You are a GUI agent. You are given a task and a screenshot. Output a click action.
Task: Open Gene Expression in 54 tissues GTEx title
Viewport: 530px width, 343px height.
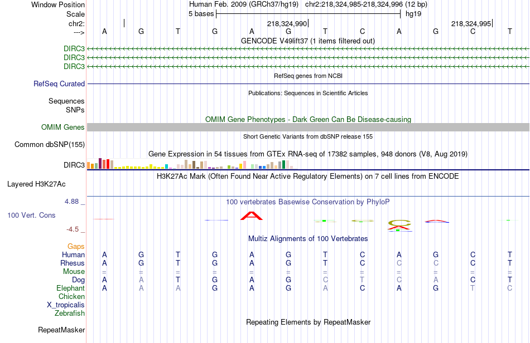[308, 154]
